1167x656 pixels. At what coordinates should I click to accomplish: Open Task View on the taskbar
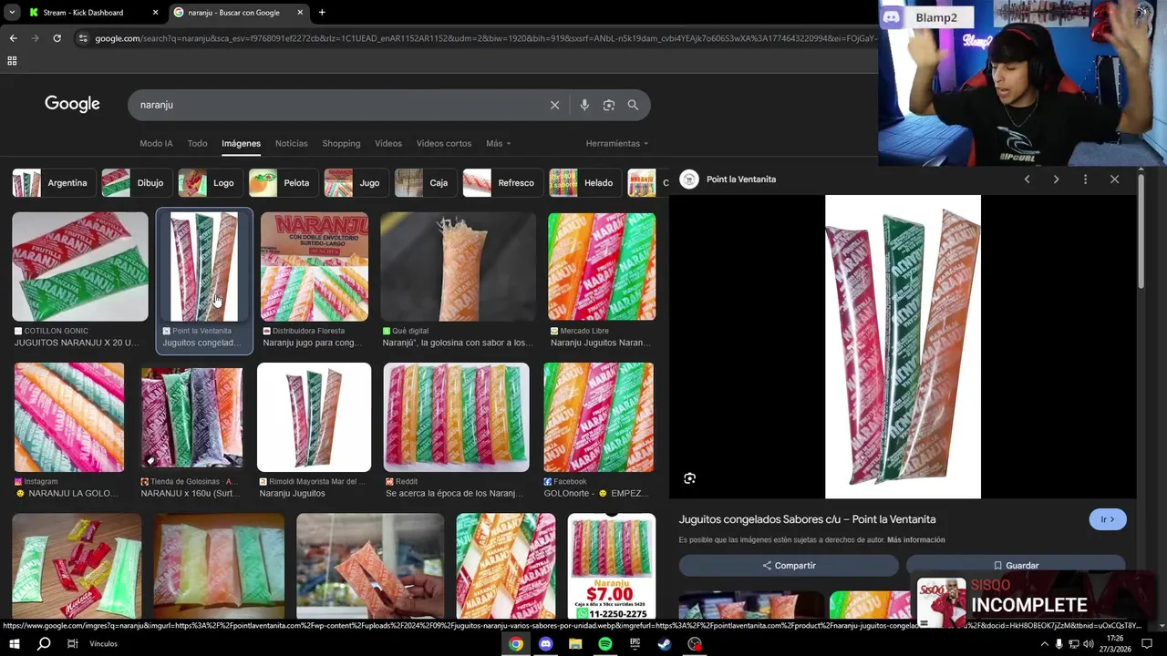73,643
